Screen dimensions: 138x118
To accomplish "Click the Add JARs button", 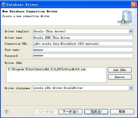I will tap(120, 70).
